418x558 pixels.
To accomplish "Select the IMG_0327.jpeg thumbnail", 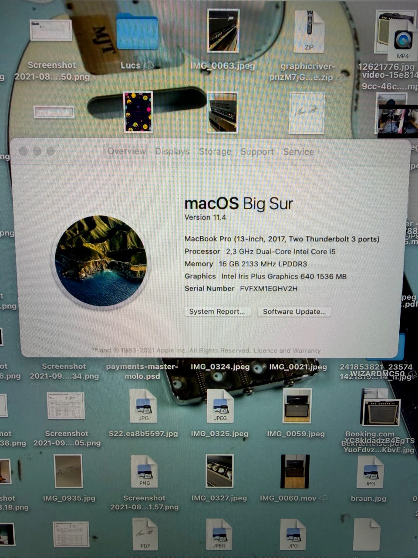I will point(219,471).
